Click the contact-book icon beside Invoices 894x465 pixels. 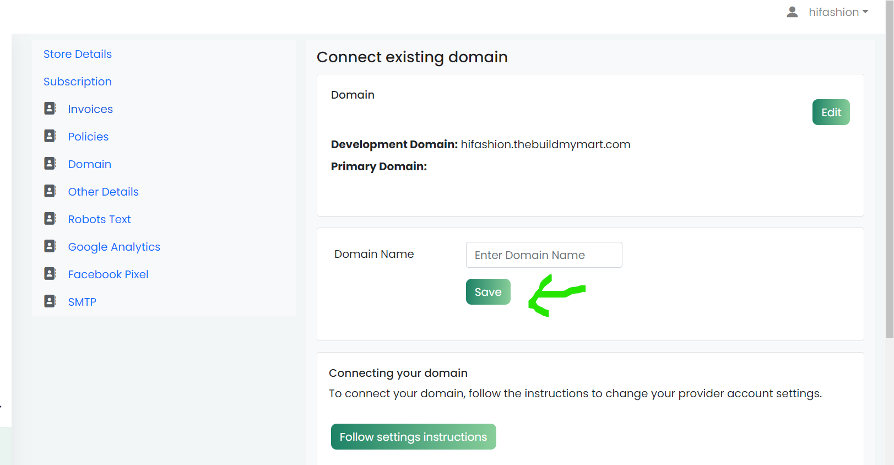[x=50, y=108]
